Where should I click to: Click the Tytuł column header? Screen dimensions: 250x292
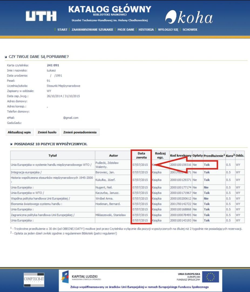tap(53, 155)
